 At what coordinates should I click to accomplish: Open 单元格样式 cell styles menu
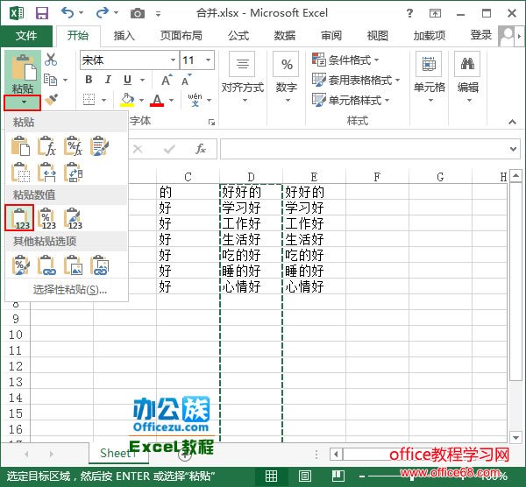pos(351,100)
